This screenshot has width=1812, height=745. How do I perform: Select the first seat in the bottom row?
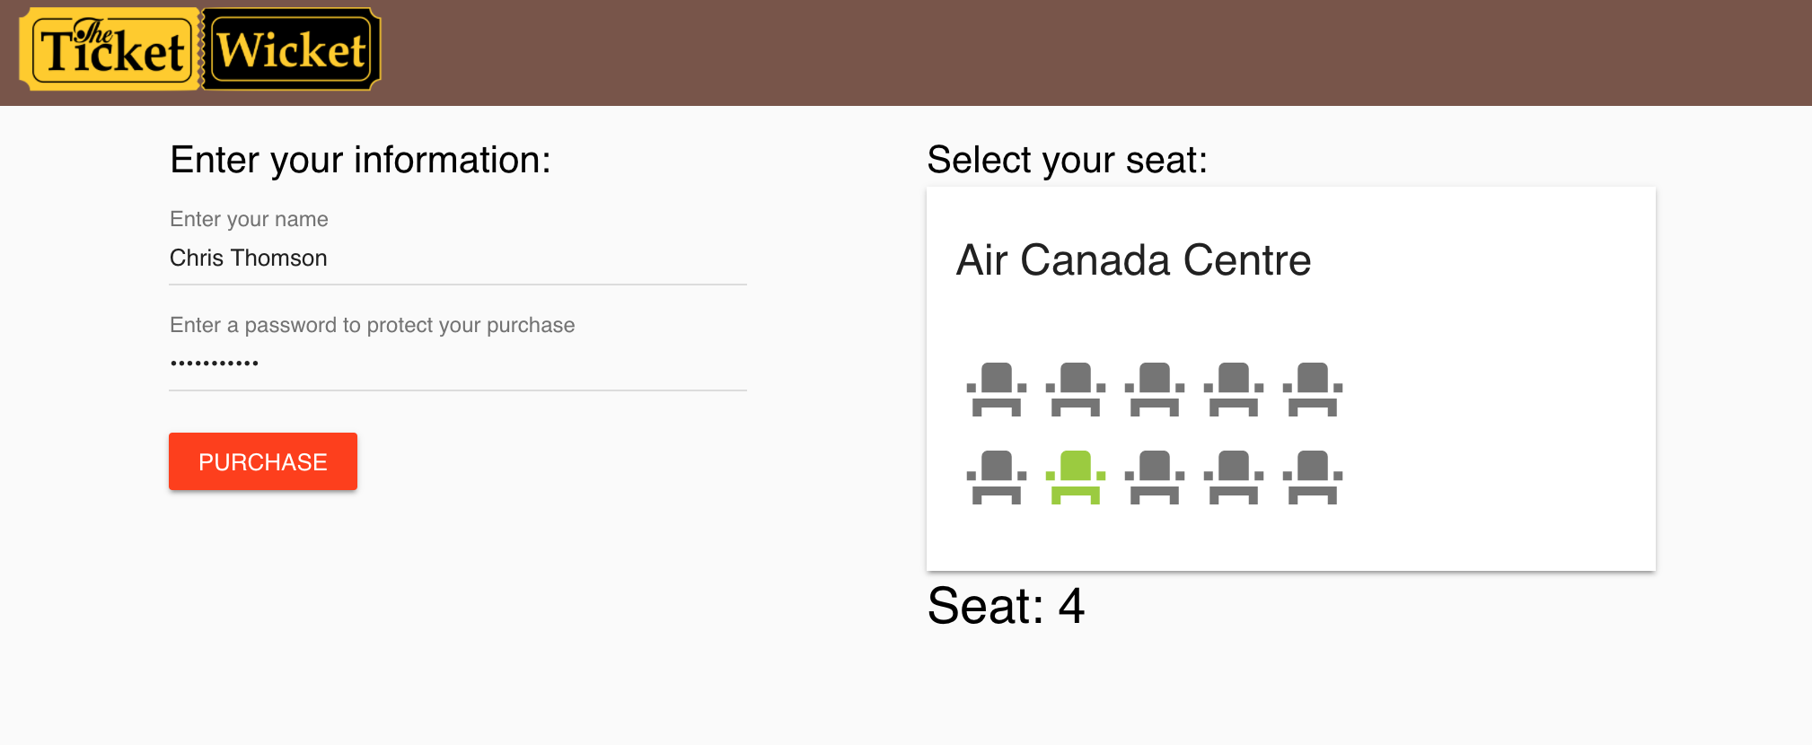(997, 477)
